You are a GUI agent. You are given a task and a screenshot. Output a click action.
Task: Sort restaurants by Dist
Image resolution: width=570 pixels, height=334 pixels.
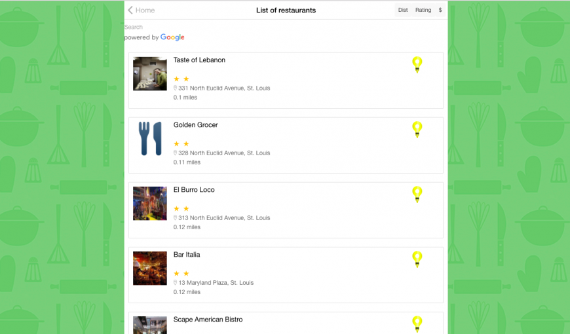coord(403,10)
